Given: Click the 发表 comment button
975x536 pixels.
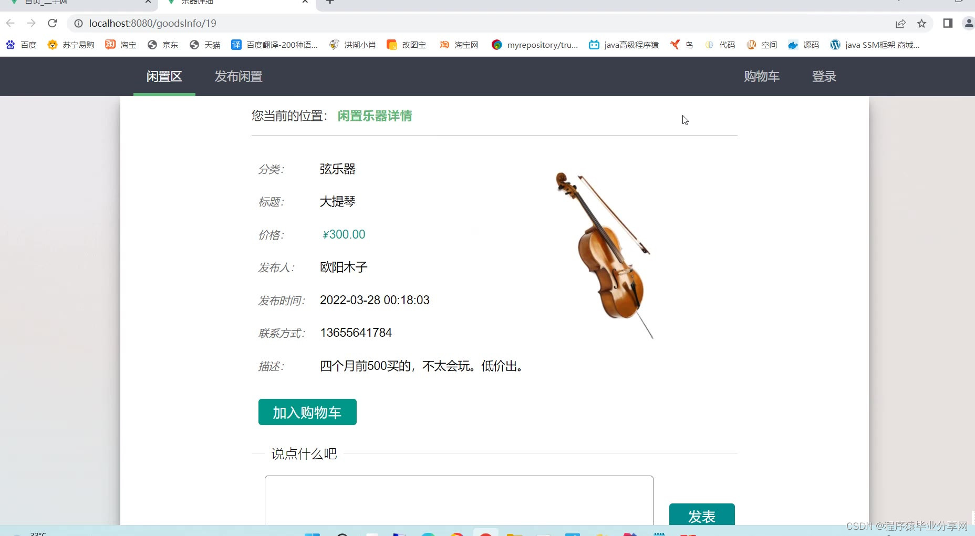Looking at the screenshot, I should tap(702, 514).
